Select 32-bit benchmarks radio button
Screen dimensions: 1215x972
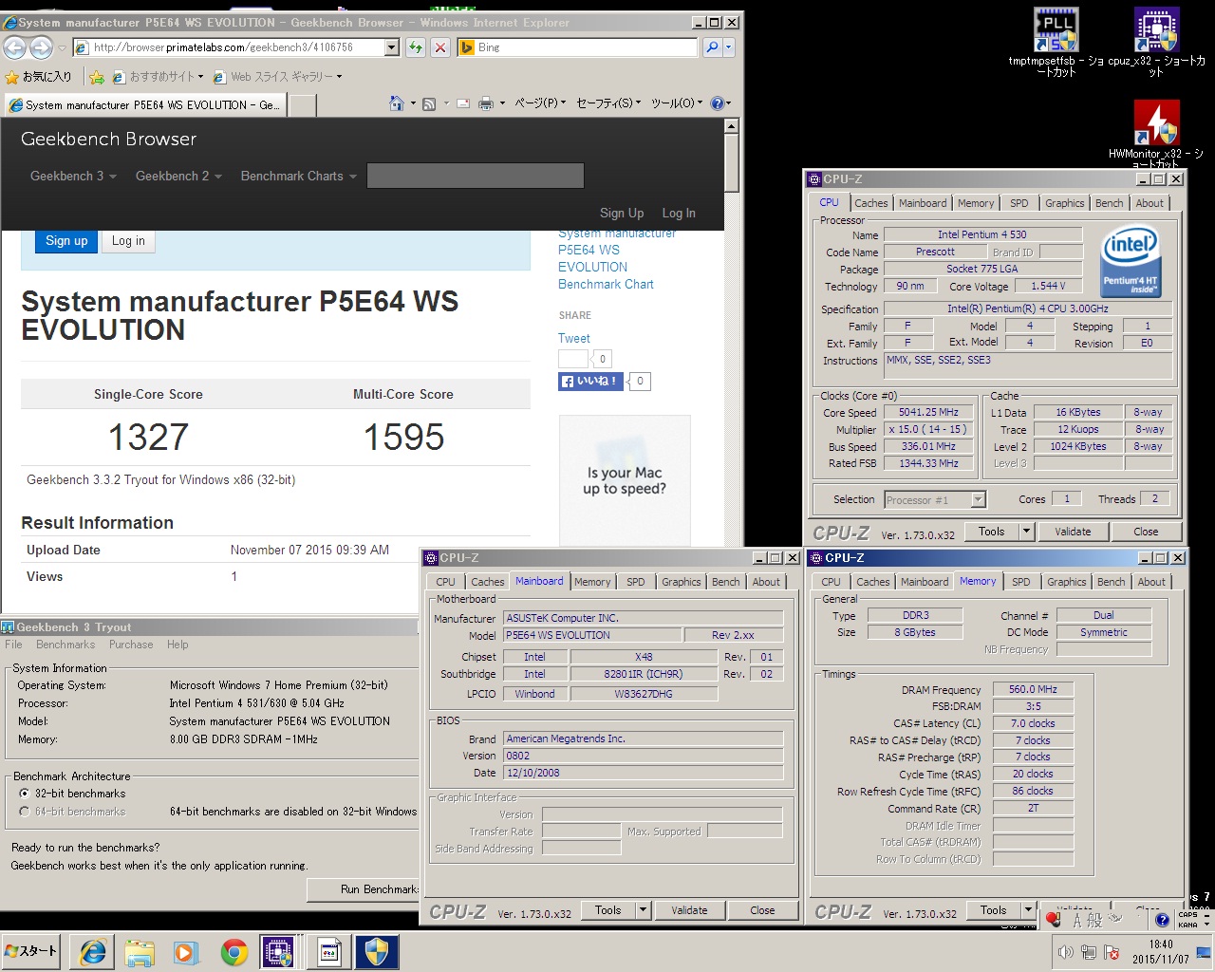point(25,794)
